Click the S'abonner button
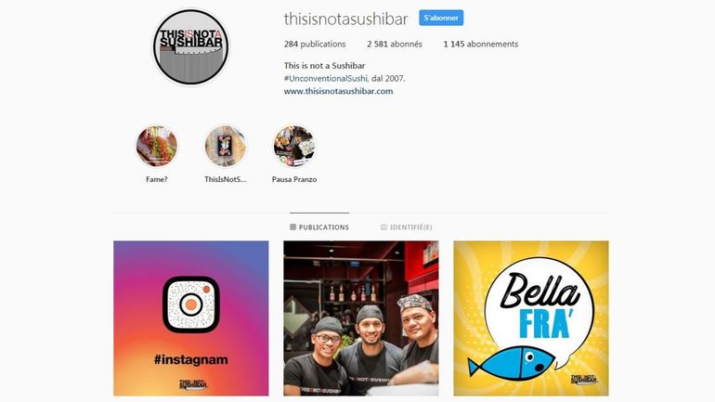This screenshot has width=715, height=402. (x=441, y=18)
